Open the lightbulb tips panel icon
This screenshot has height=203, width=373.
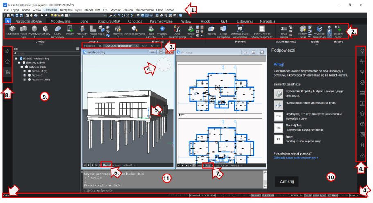point(362,50)
